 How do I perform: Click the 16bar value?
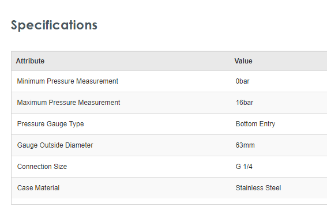[x=245, y=103]
